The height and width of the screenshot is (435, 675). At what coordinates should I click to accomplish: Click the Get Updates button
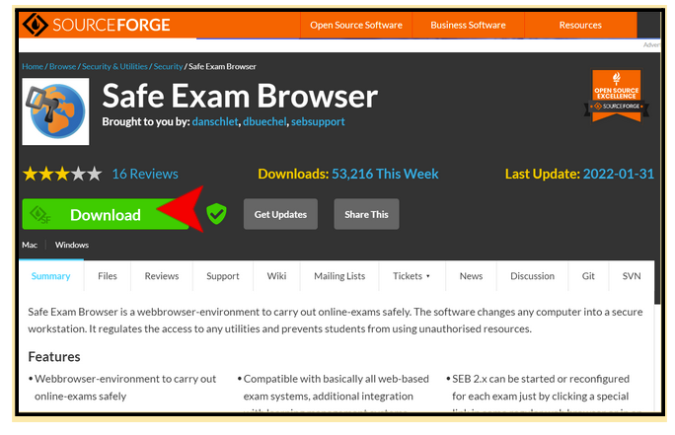tap(280, 214)
